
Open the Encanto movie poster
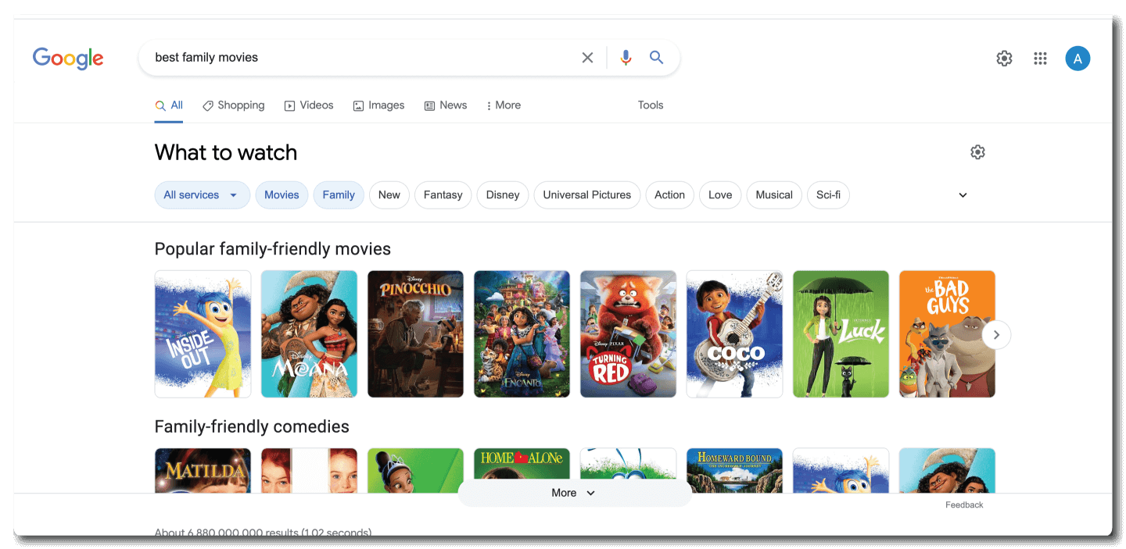tap(522, 334)
